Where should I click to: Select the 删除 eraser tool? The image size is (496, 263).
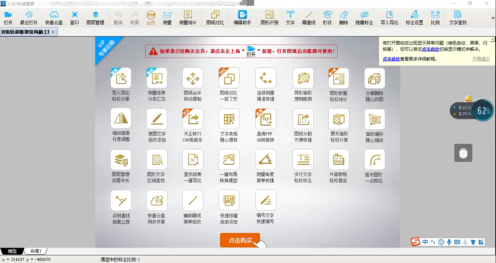pyautogui.click(x=343, y=18)
